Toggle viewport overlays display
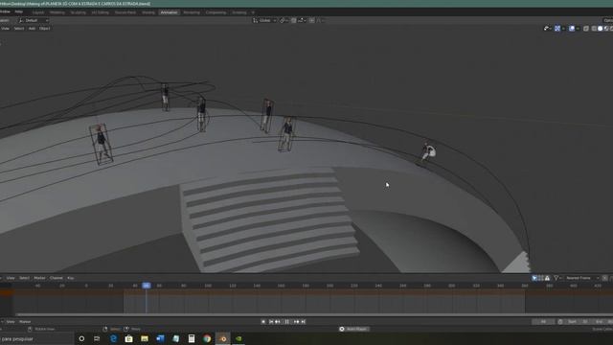The image size is (613, 345). pyautogui.click(x=572, y=28)
